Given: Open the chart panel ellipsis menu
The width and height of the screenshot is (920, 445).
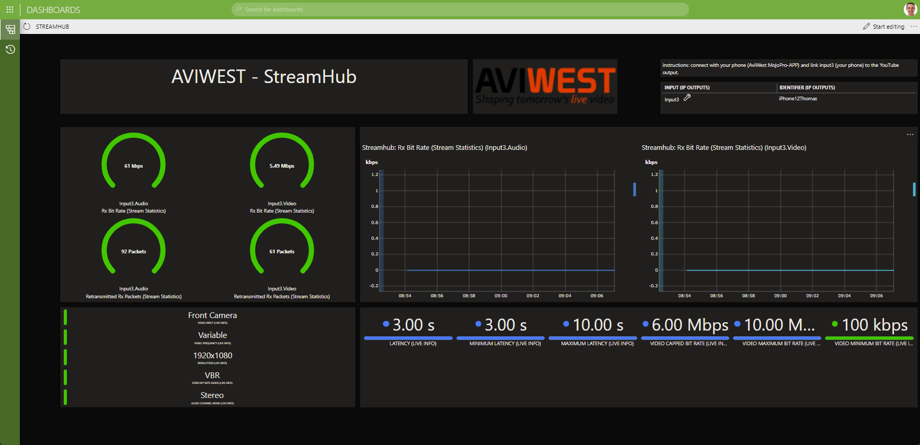Looking at the screenshot, I should point(910,135).
